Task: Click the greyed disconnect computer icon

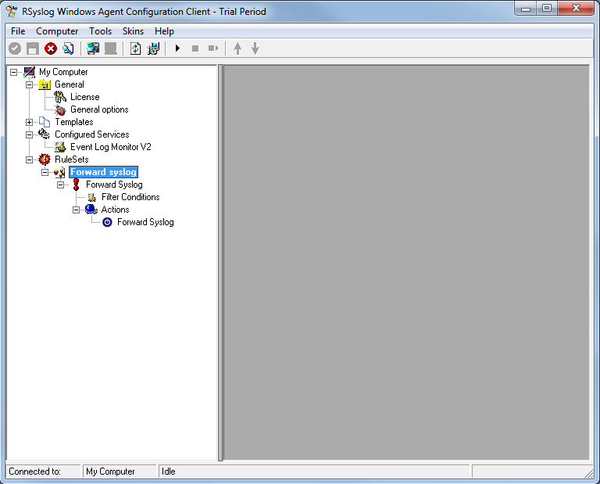Action: 111,48
